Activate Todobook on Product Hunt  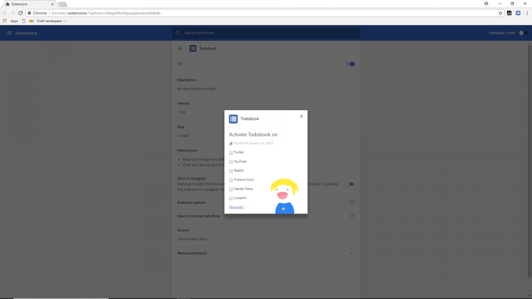click(231, 180)
